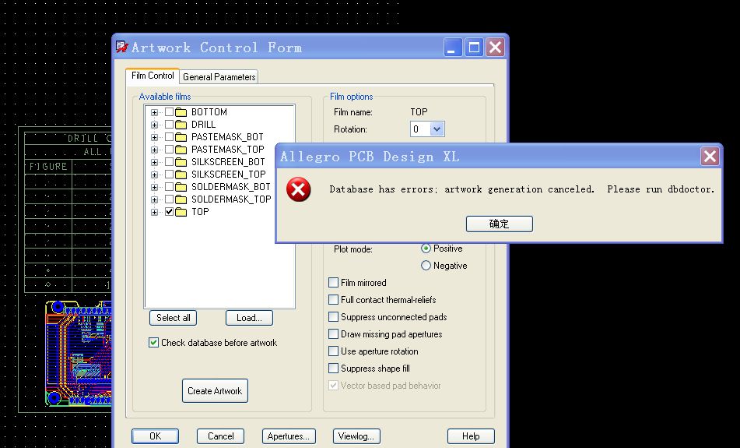Minimize the Artwork Control Form window
Viewport: 740px width, 448px height.
pos(453,48)
